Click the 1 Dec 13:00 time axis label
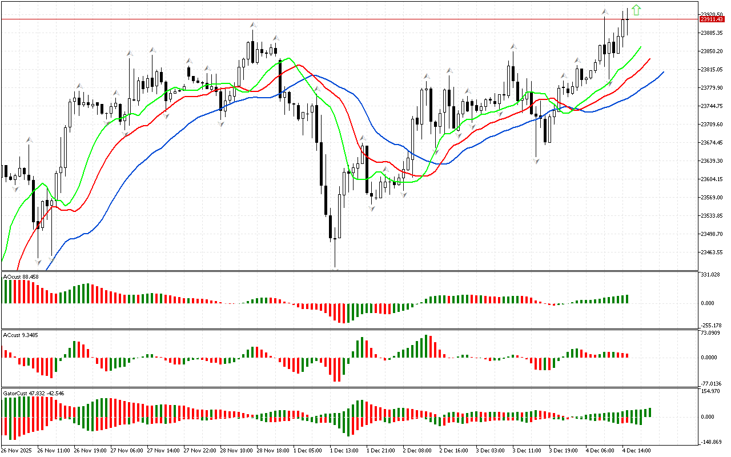 344,451
